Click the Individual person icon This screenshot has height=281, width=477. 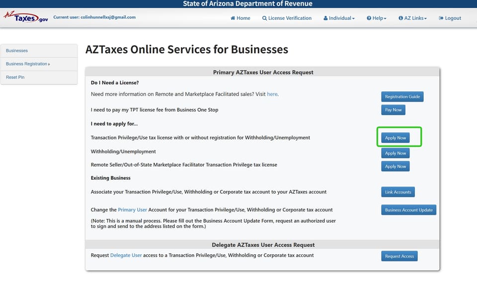tap(325, 18)
